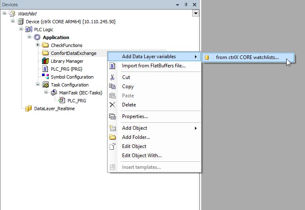Image resolution: width=305 pixels, height=210 pixels.
Task: Choose Edit Object With... entry
Action: (154, 156)
